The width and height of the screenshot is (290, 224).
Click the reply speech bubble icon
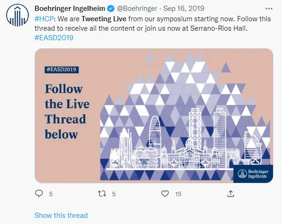[39, 193]
